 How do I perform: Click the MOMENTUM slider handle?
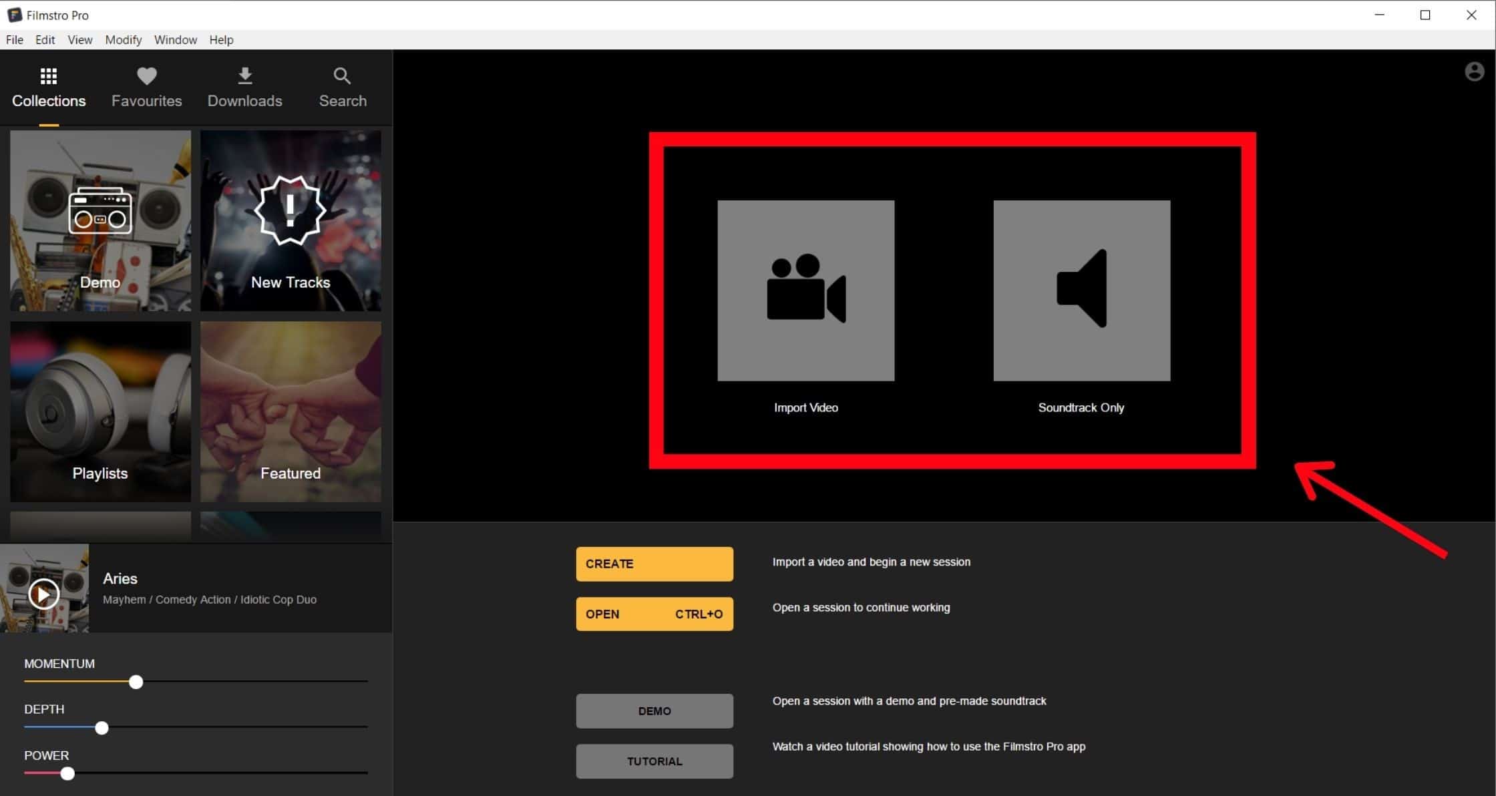tap(136, 682)
